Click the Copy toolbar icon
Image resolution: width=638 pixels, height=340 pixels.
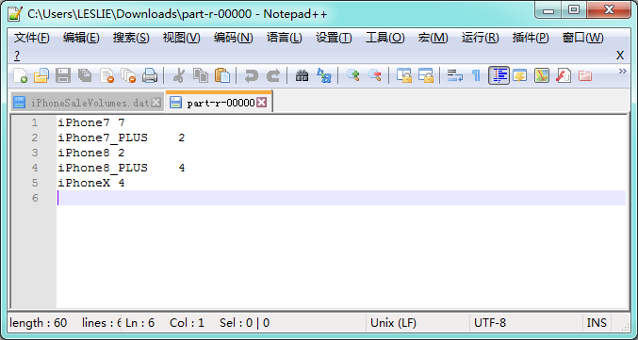(x=200, y=75)
